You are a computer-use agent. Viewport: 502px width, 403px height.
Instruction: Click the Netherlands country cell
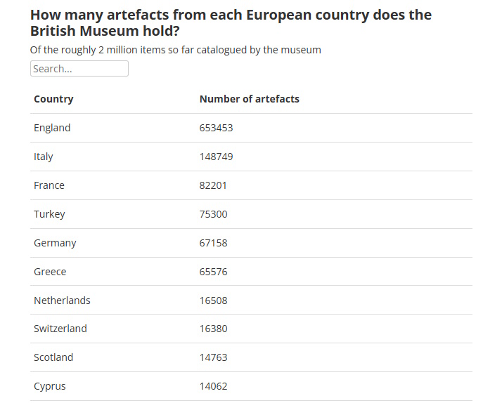pyautogui.click(x=62, y=300)
